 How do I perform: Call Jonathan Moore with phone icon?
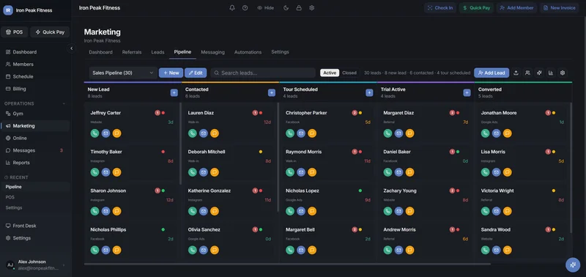[486, 133]
